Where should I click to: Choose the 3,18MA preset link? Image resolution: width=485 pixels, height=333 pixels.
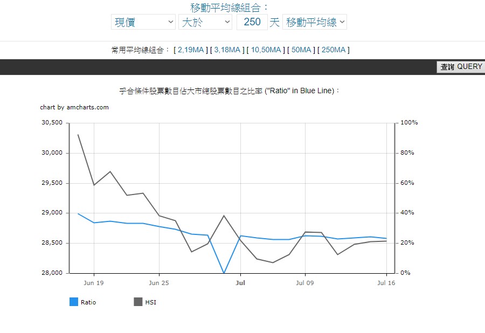[x=227, y=50]
